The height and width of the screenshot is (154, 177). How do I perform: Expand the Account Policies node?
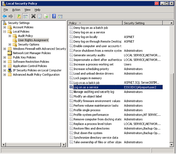[x=5, y=27]
